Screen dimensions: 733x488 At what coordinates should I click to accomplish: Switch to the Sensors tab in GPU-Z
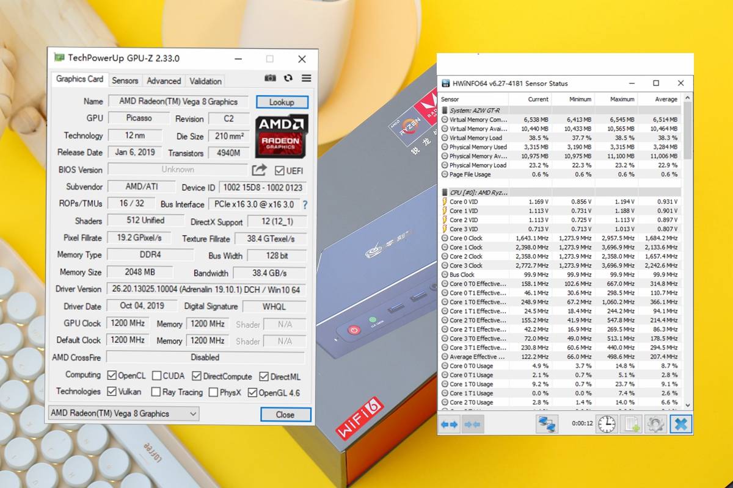125,81
